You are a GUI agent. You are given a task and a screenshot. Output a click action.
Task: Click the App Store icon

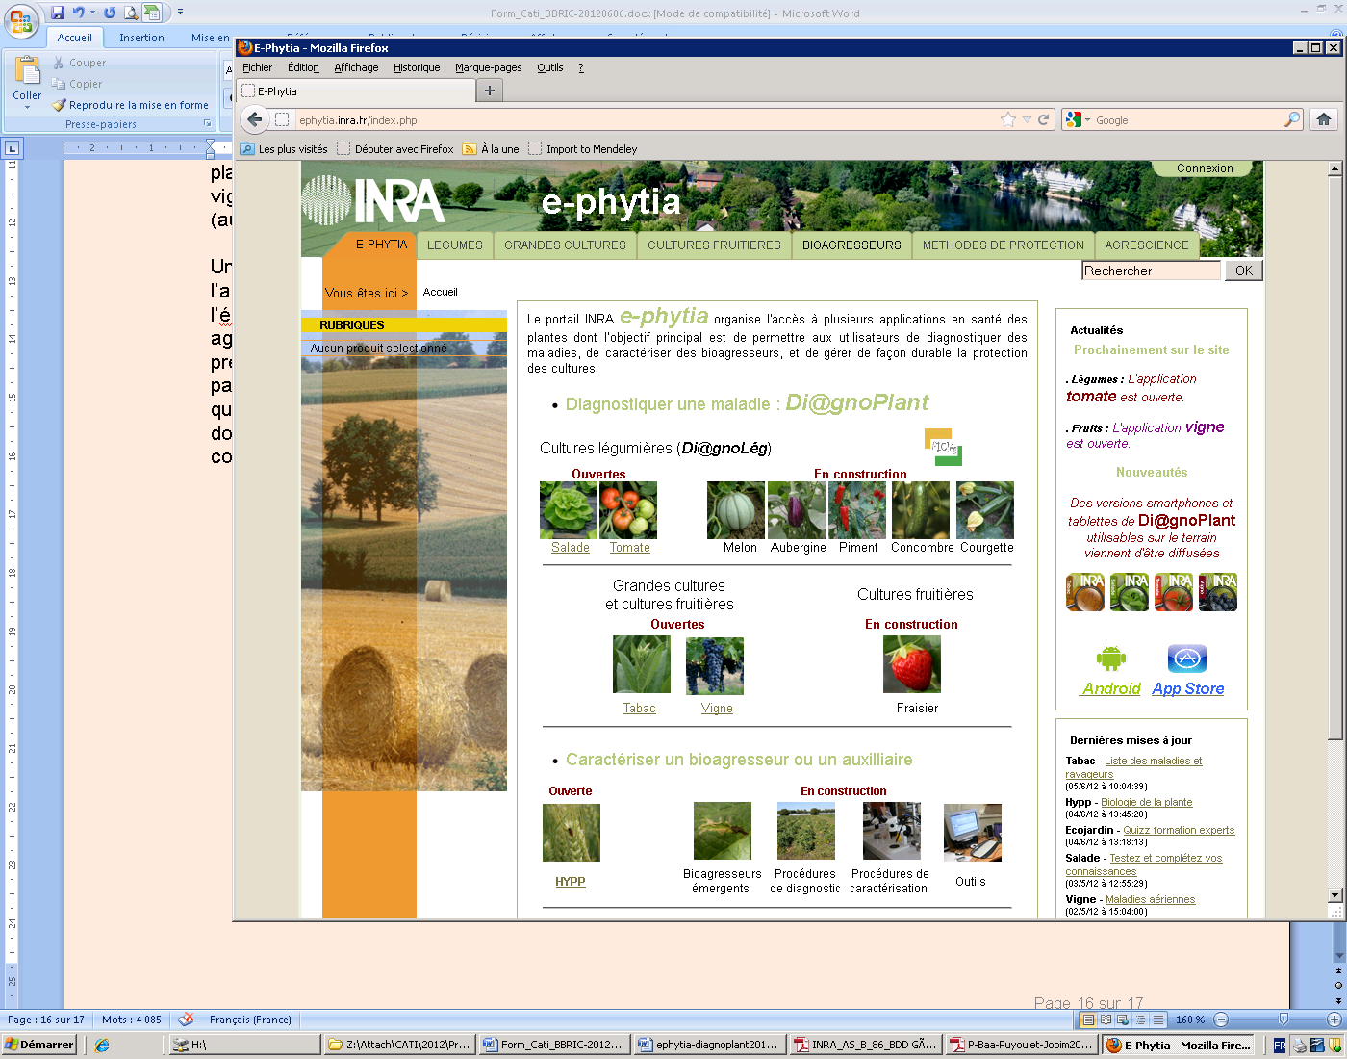click(x=1187, y=659)
